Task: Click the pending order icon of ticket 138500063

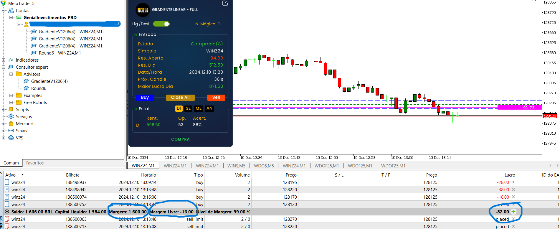Action: pyautogui.click(x=7, y=219)
